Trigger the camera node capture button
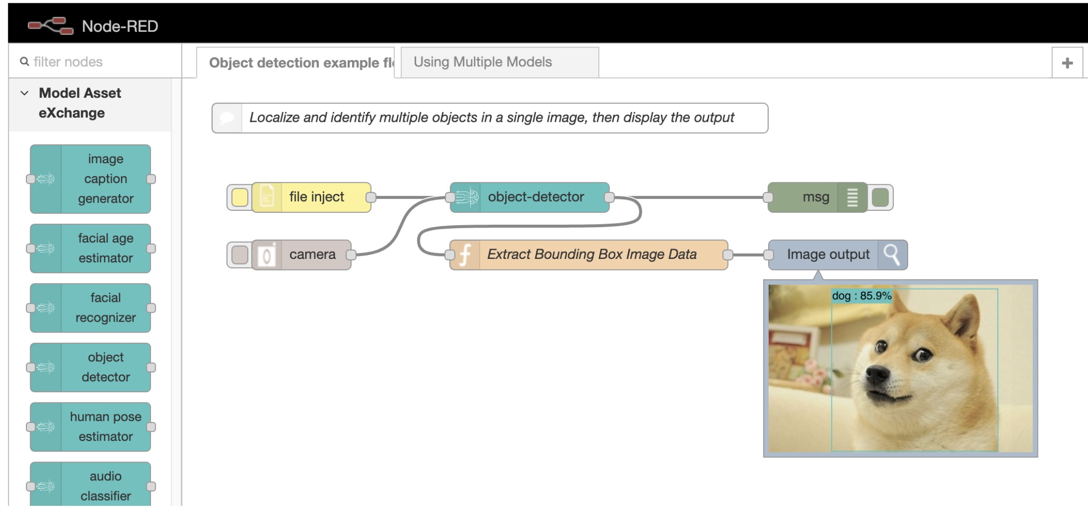The height and width of the screenshot is (514, 1088). point(240,255)
